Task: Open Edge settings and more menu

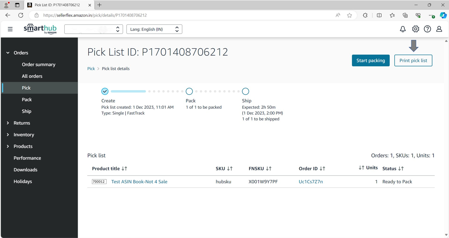Action: coord(431,15)
